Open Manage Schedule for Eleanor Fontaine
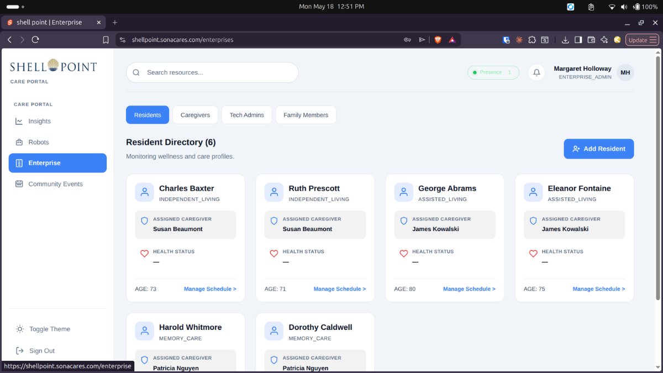The image size is (663, 373). tap(599, 289)
